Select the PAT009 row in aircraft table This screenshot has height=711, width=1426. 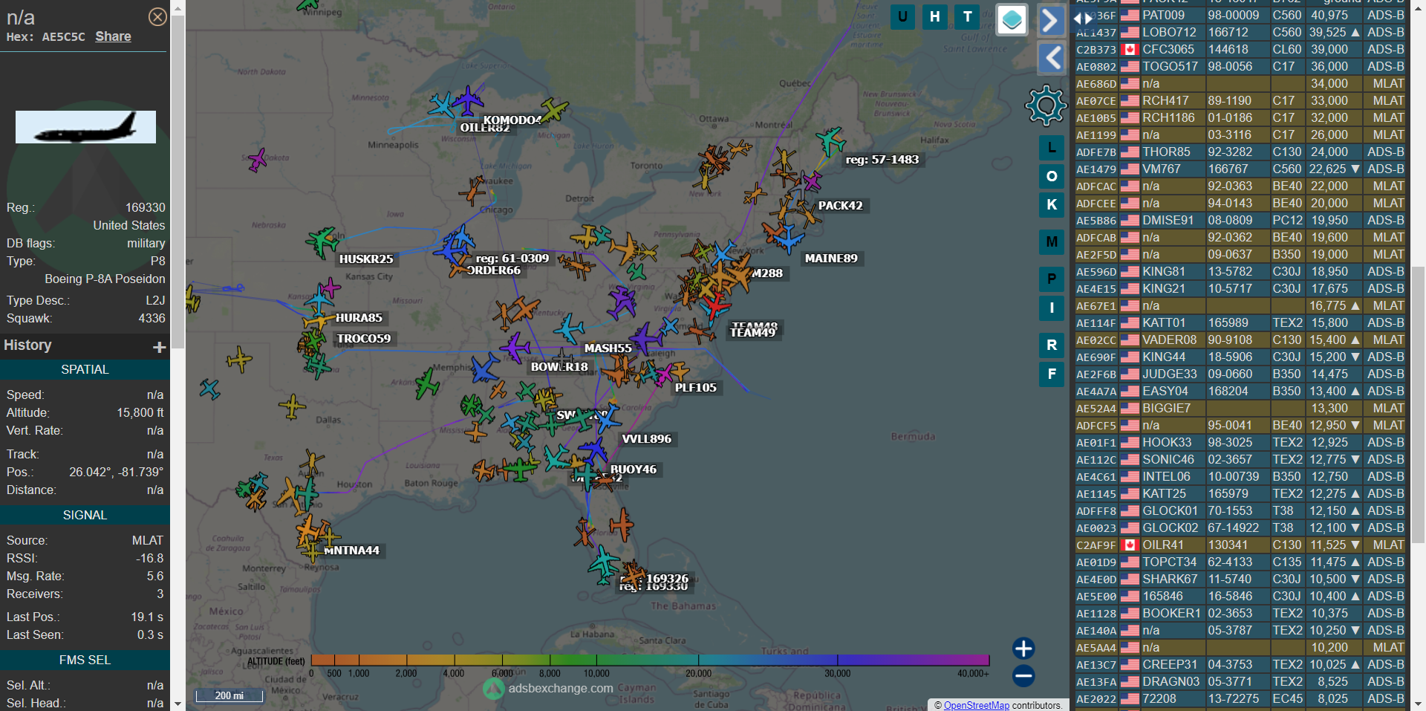1240,15
